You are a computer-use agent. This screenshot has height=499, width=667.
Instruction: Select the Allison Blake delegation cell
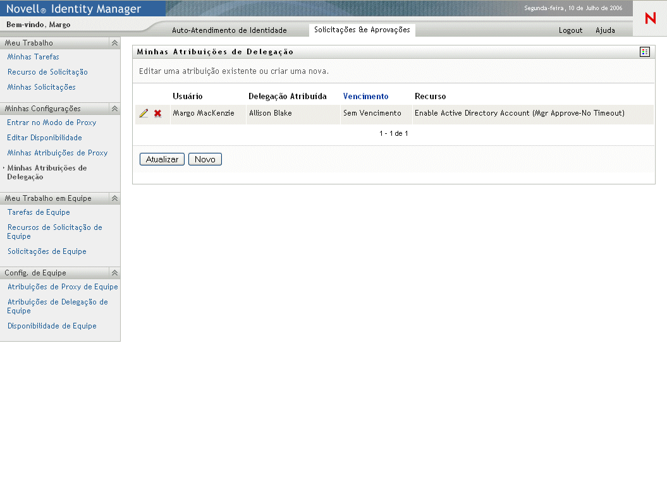pos(271,114)
